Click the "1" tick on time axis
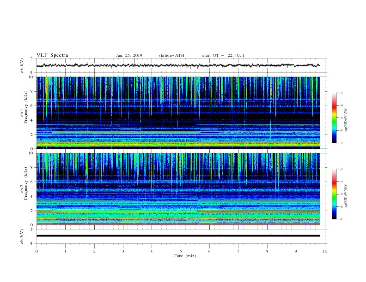This screenshot has width=366, height=282. [65, 251]
